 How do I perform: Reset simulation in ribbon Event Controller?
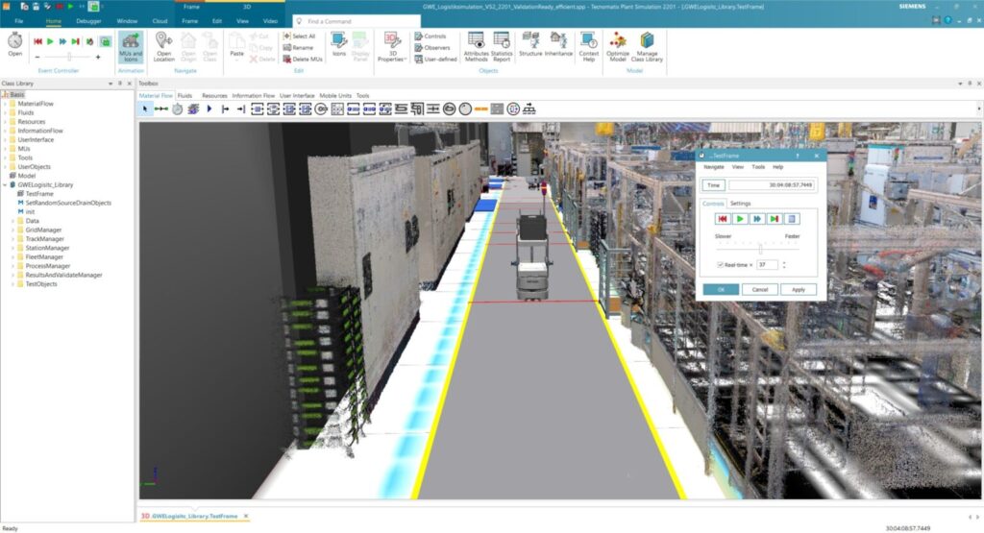(x=37, y=41)
